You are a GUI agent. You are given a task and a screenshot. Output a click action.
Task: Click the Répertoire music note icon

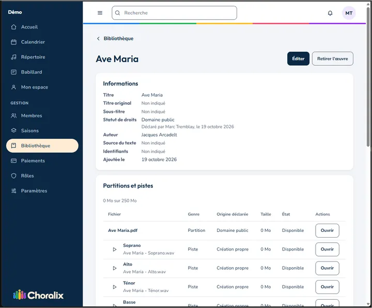pos(14,57)
